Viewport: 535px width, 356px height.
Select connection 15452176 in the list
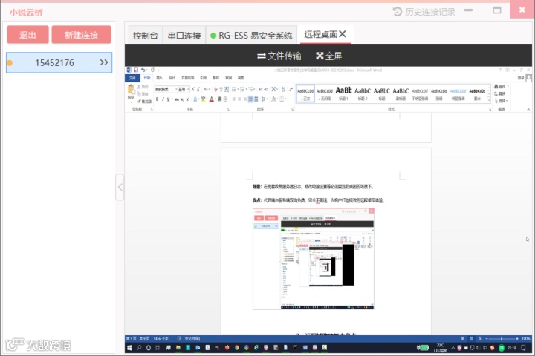tap(59, 62)
